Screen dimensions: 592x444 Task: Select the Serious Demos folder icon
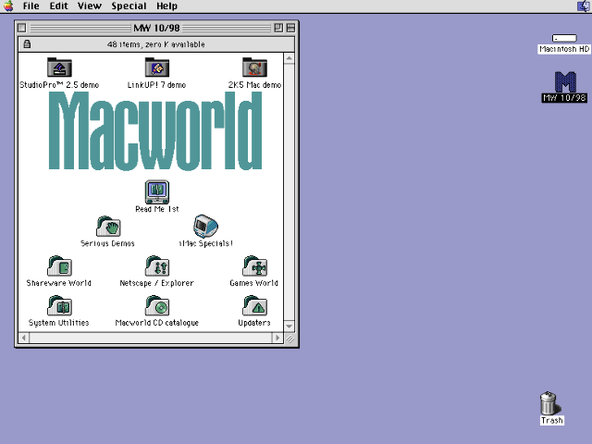(x=108, y=227)
